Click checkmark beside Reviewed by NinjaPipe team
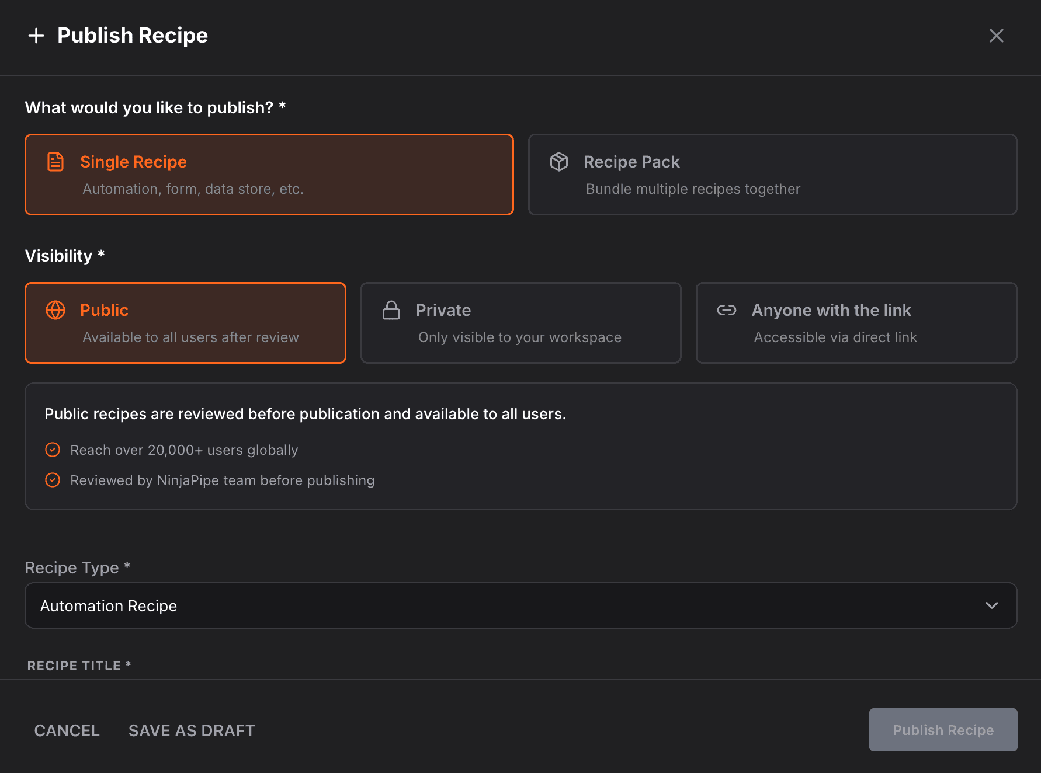1041x773 pixels. click(53, 480)
